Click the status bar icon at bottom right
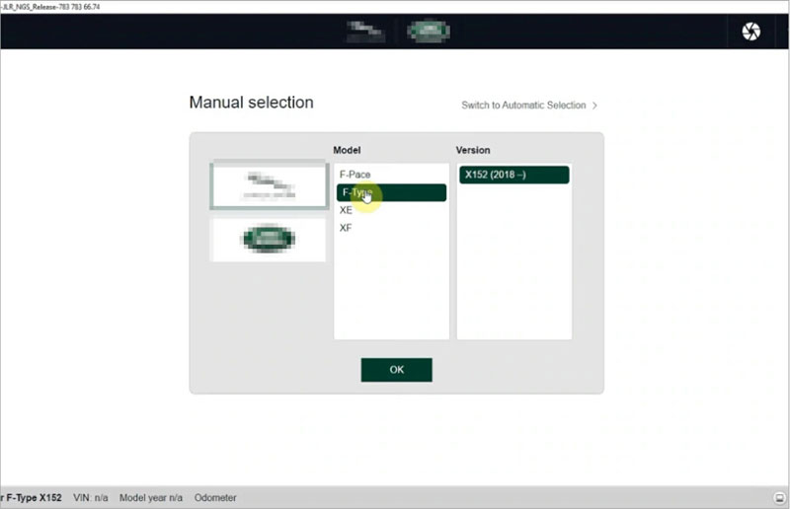Image resolution: width=790 pixels, height=509 pixels. point(779,498)
